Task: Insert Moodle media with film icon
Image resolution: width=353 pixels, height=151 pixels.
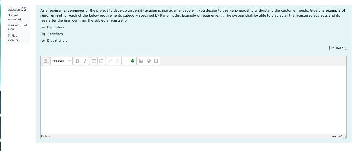Action: pos(157,61)
